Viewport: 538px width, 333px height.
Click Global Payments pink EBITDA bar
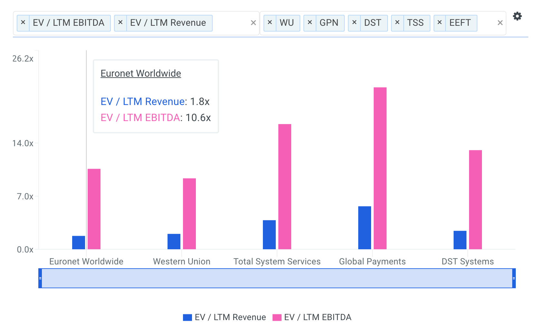380,168
